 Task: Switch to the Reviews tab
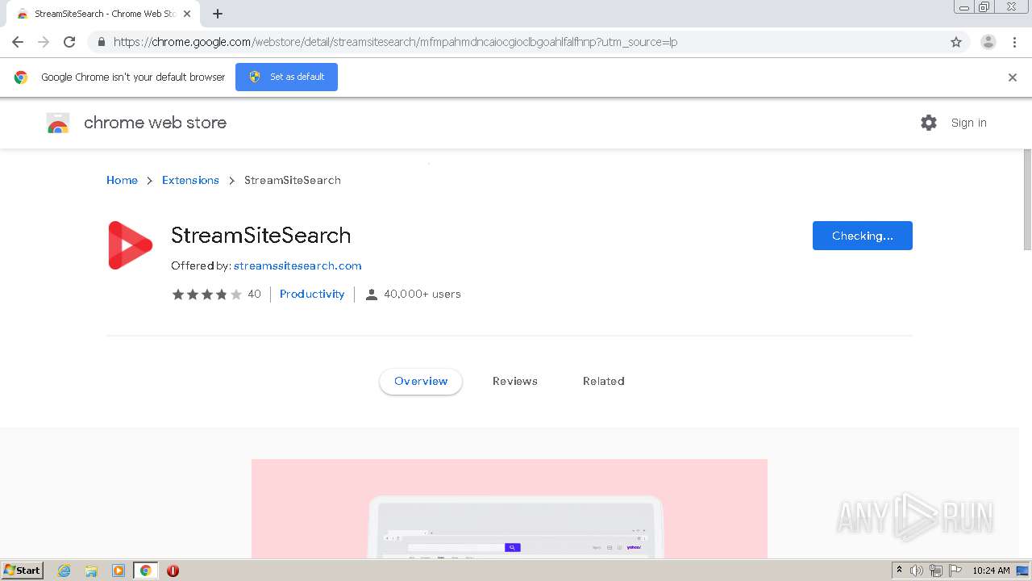tap(515, 381)
